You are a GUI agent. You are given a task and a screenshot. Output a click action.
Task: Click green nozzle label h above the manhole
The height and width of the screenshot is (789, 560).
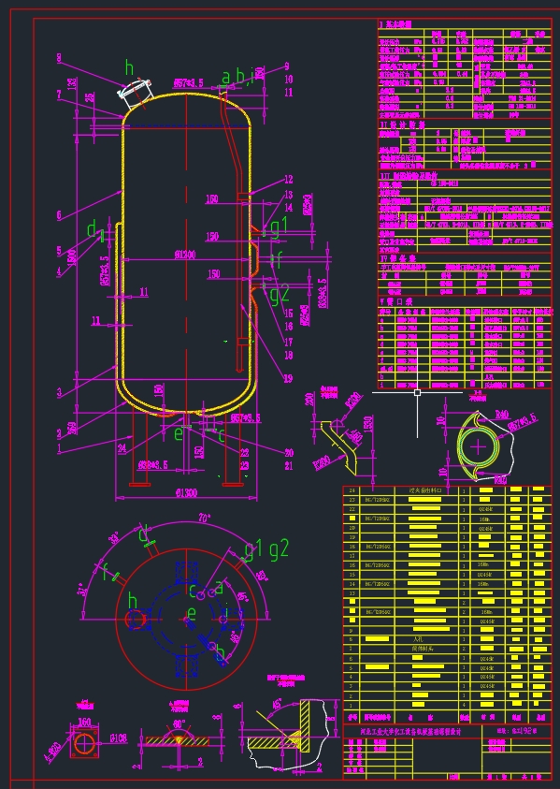130,67
